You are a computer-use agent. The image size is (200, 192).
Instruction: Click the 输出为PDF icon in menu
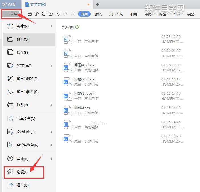click(10, 79)
